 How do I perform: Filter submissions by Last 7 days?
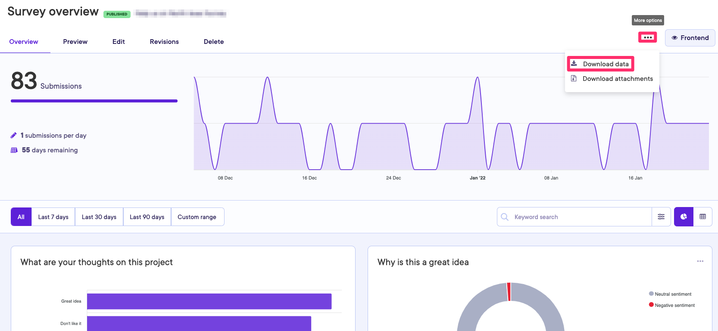(53, 217)
